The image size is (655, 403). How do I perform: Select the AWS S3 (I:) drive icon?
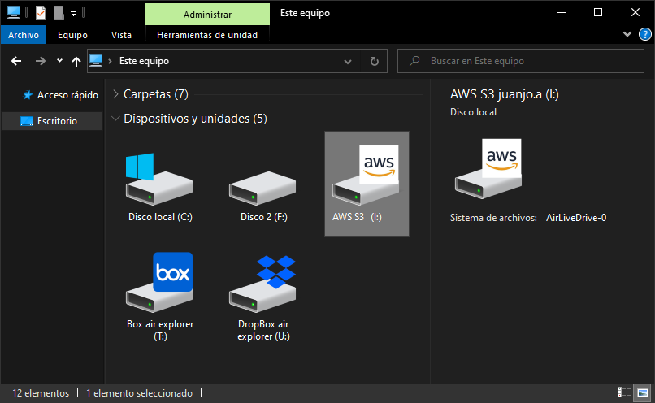pyautogui.click(x=366, y=175)
